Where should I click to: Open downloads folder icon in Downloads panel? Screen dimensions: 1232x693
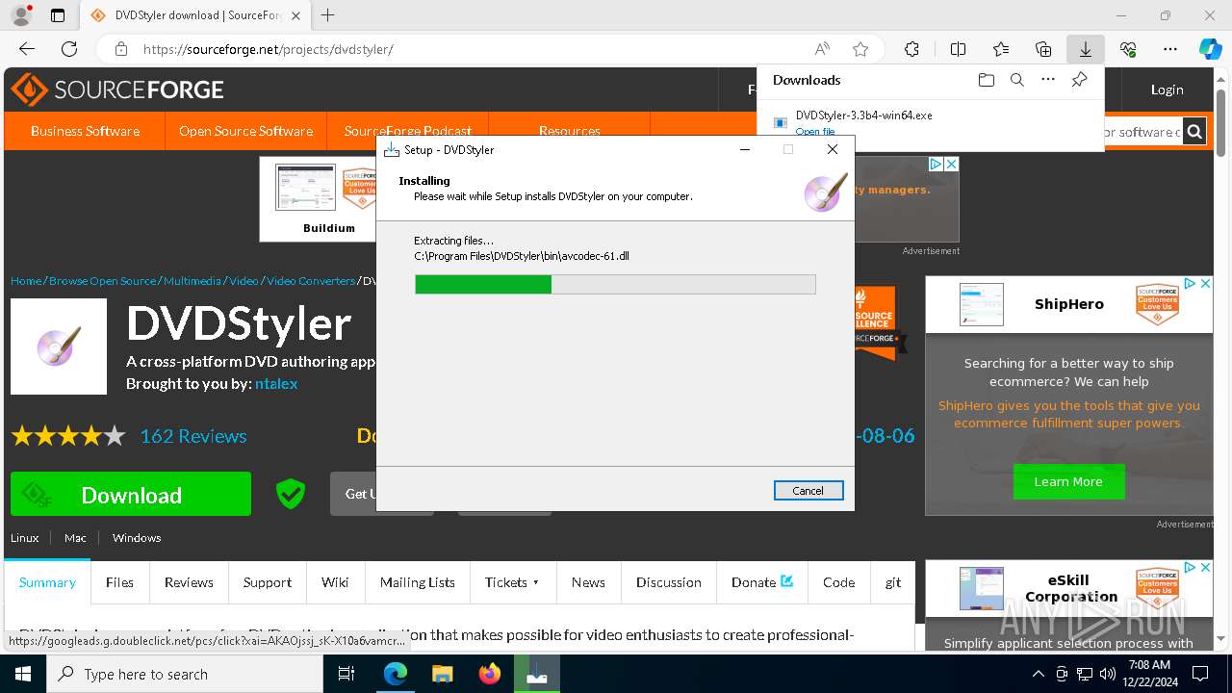986,80
